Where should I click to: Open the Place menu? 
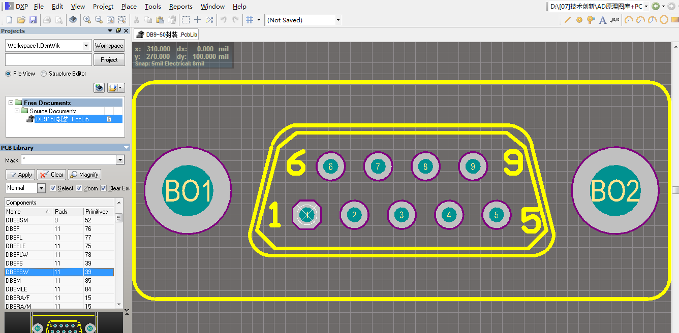pyautogui.click(x=129, y=6)
